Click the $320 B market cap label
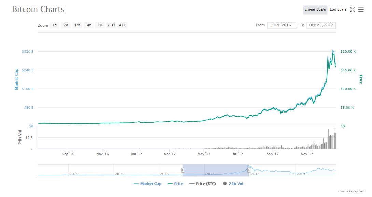 tap(28, 52)
